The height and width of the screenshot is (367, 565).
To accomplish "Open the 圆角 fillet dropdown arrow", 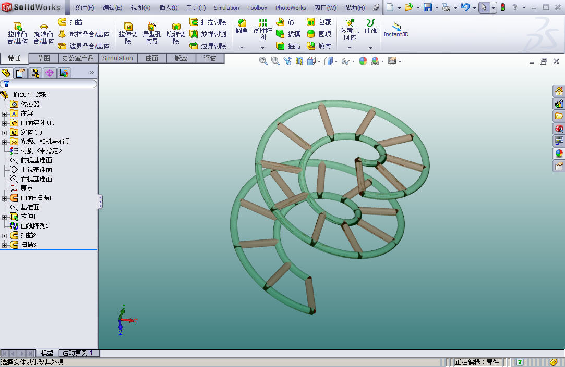I will click(x=242, y=48).
